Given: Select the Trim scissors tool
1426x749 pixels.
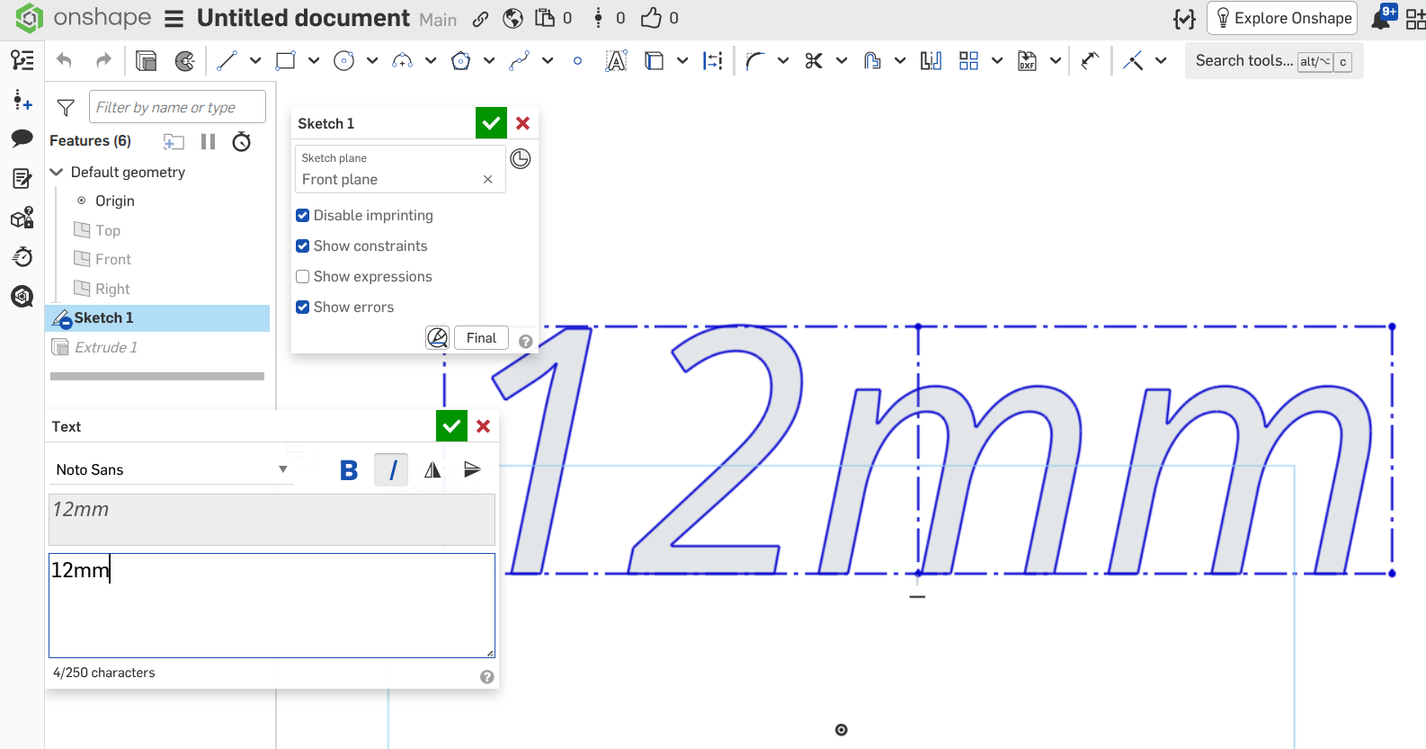Looking at the screenshot, I should click(x=814, y=60).
